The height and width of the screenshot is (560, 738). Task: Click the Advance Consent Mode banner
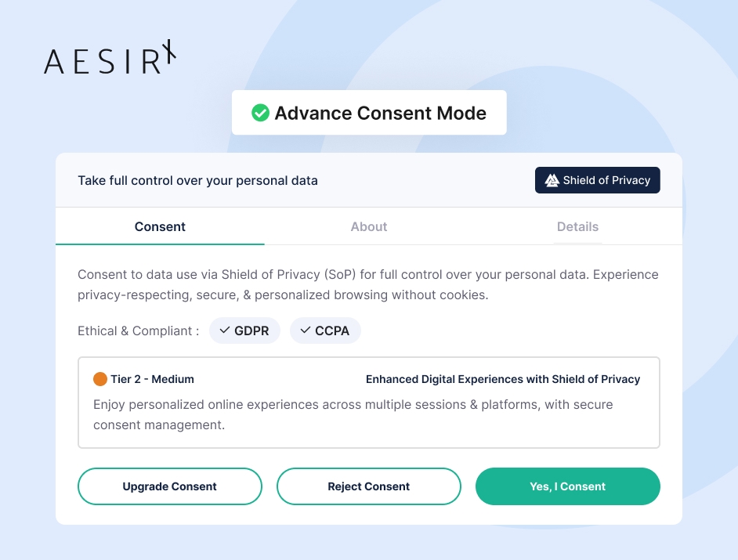369,112
